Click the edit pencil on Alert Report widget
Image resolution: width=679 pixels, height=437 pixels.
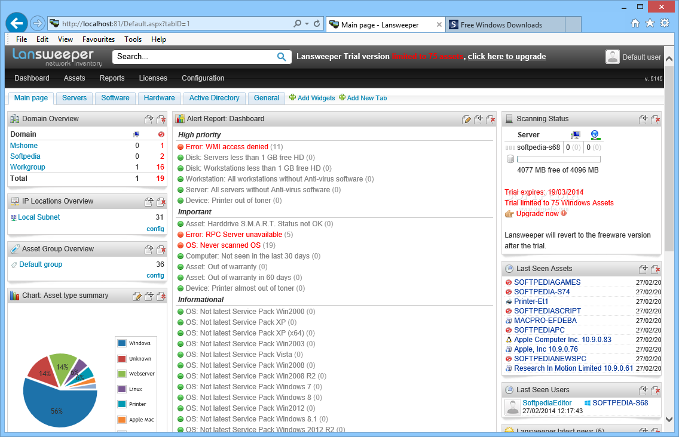(467, 119)
